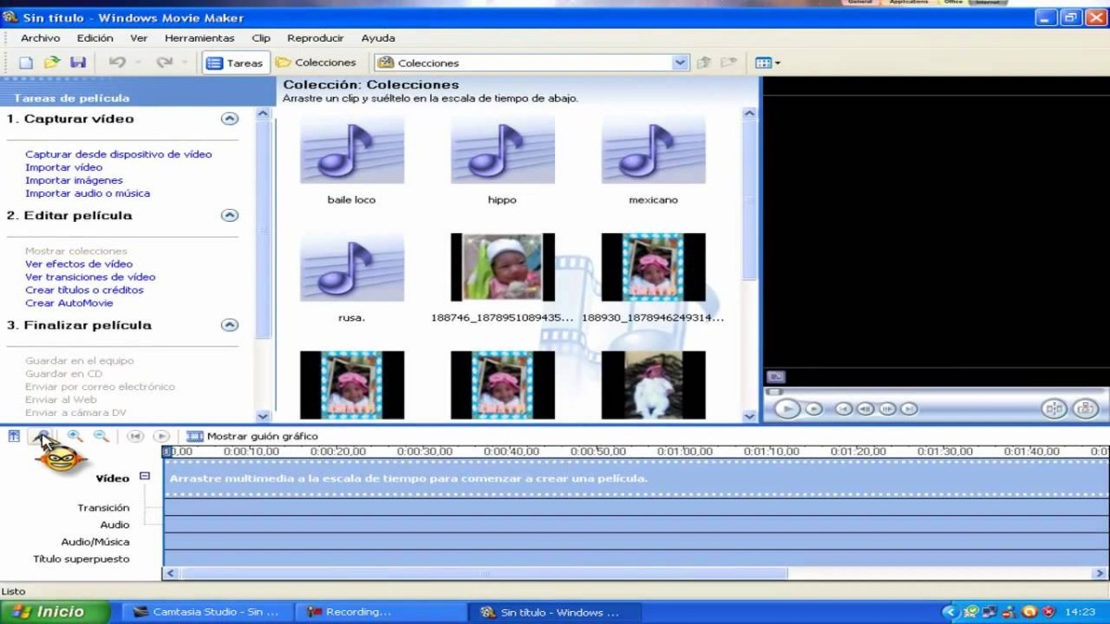
Task: Click the new collection folder icon
Action: (x=729, y=63)
